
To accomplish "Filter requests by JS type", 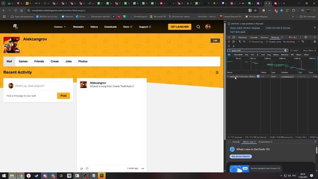I will tap(257, 55).
